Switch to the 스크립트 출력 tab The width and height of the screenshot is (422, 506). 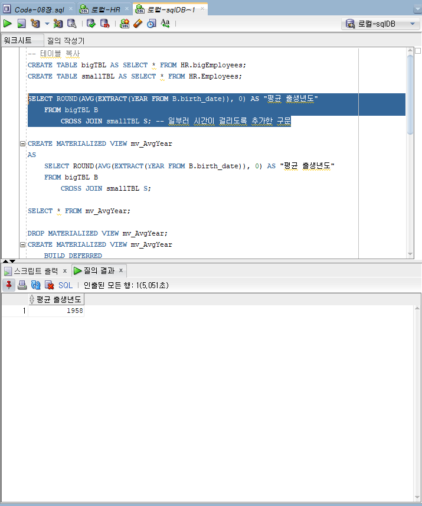coord(36,271)
